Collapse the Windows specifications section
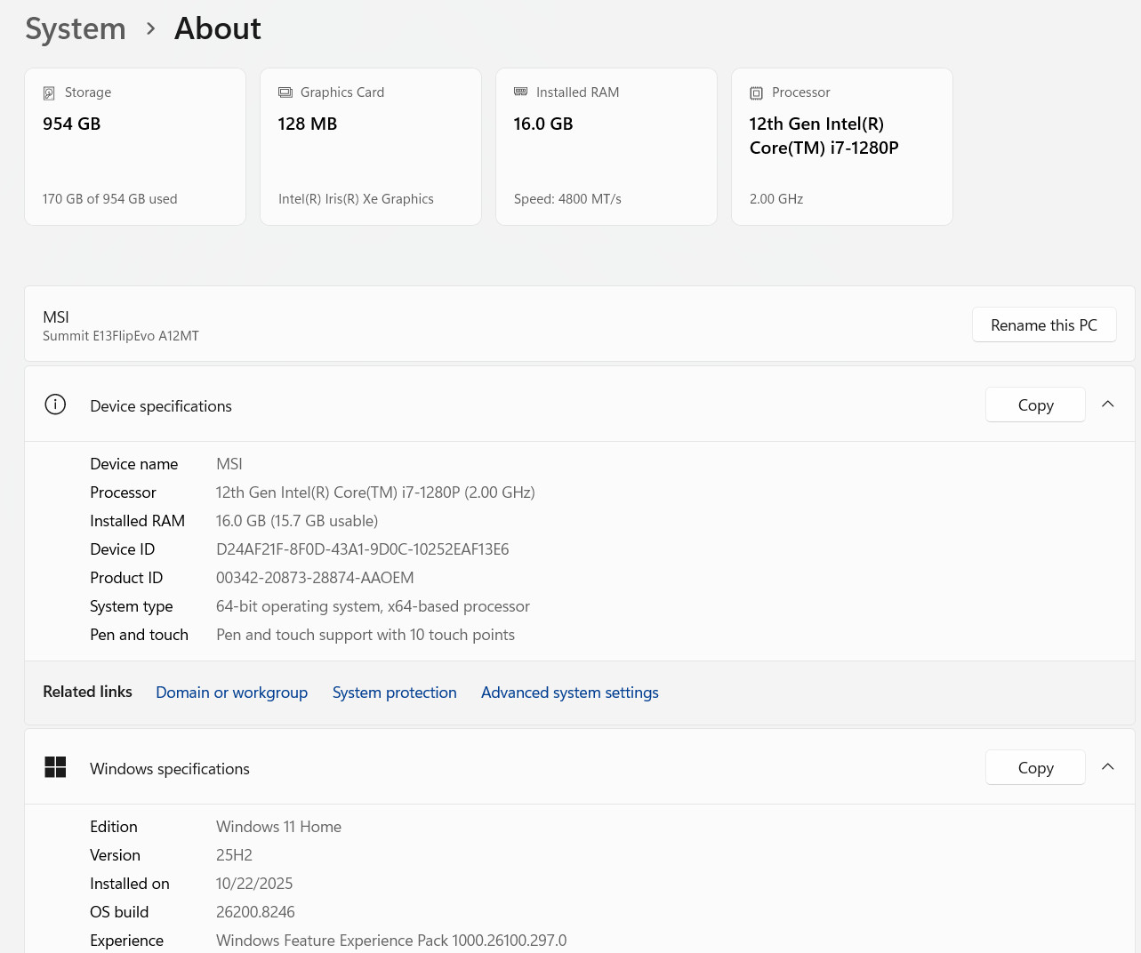This screenshot has height=953, width=1141. (x=1108, y=766)
